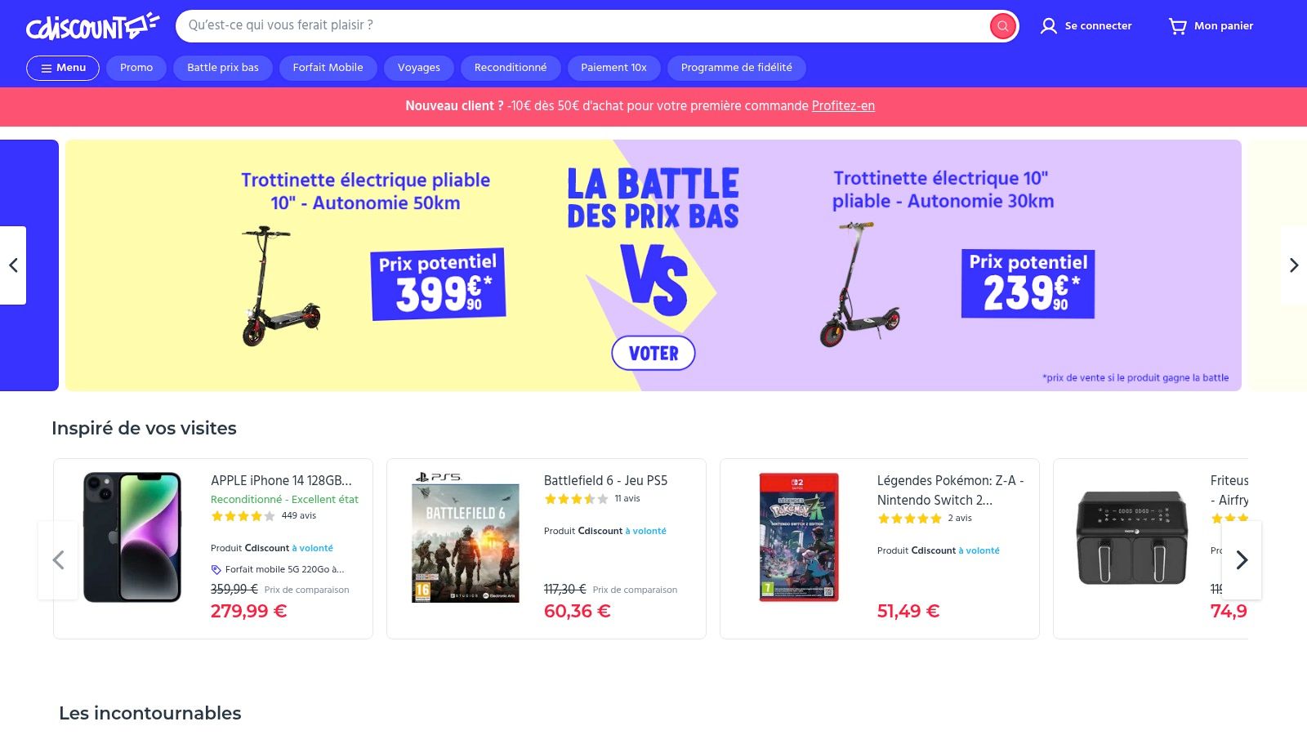The width and height of the screenshot is (1307, 735).
Task: Open the shopping cart icon
Action: [1177, 26]
